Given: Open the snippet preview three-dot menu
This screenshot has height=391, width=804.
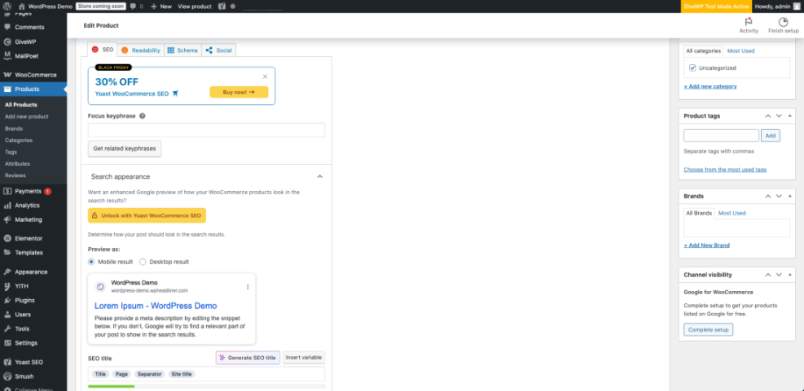Looking at the screenshot, I should (248, 287).
